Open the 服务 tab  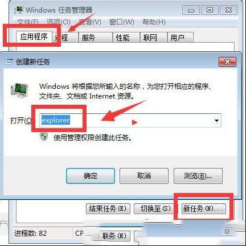point(95,38)
